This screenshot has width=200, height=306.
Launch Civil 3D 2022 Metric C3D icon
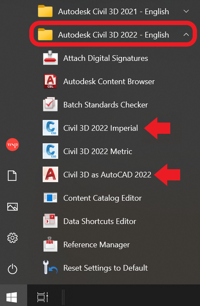50,151
